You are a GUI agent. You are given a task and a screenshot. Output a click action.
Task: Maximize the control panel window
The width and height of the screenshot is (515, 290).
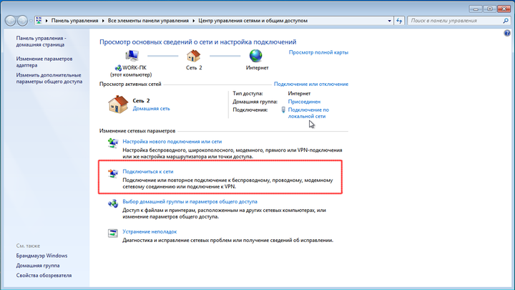tap(489, 9)
